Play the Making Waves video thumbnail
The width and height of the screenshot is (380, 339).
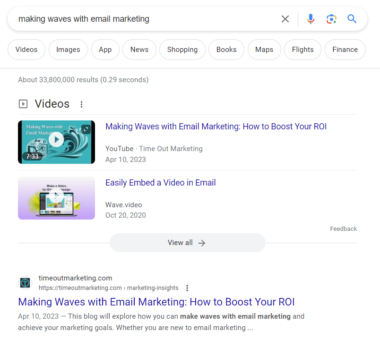coord(56,142)
